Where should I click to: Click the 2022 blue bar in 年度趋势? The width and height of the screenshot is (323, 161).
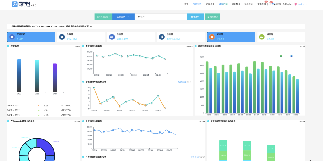[x=19, y=76]
